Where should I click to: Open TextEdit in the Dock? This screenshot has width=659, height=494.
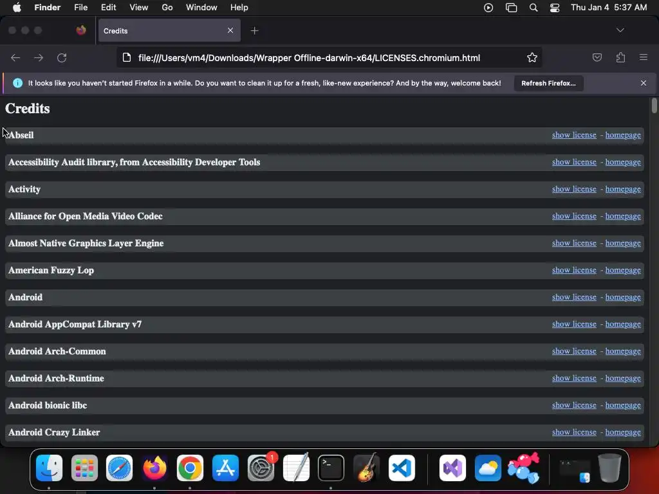tap(296, 468)
